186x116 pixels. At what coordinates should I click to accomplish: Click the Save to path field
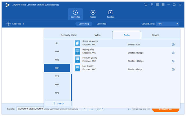tap(49, 109)
